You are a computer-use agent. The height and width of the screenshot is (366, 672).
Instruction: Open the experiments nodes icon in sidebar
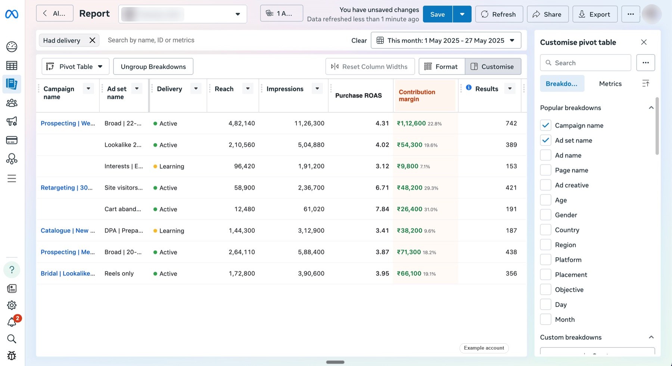[x=12, y=159]
